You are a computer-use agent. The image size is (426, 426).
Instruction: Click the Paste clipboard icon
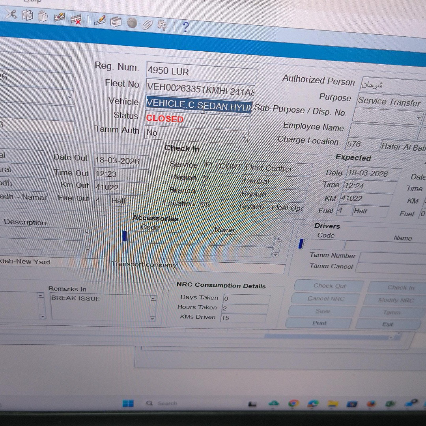(43, 16)
